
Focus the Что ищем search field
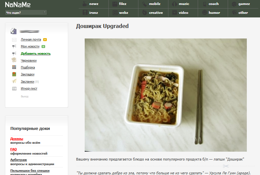point(26,12)
